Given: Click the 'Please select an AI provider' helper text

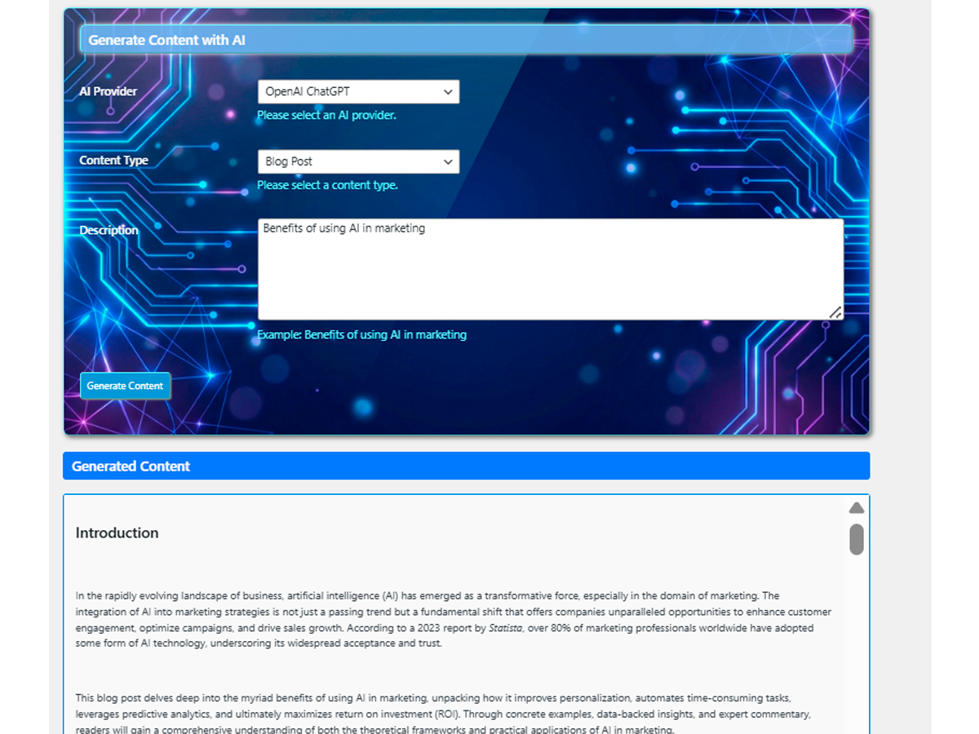Looking at the screenshot, I should click(x=326, y=115).
